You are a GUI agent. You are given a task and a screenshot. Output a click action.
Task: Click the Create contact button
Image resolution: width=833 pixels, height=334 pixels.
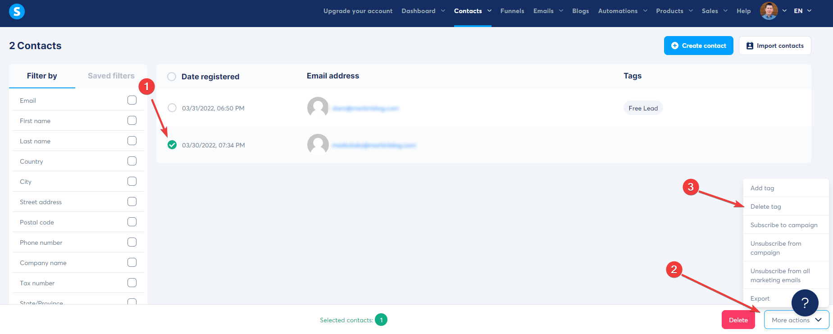click(x=698, y=46)
